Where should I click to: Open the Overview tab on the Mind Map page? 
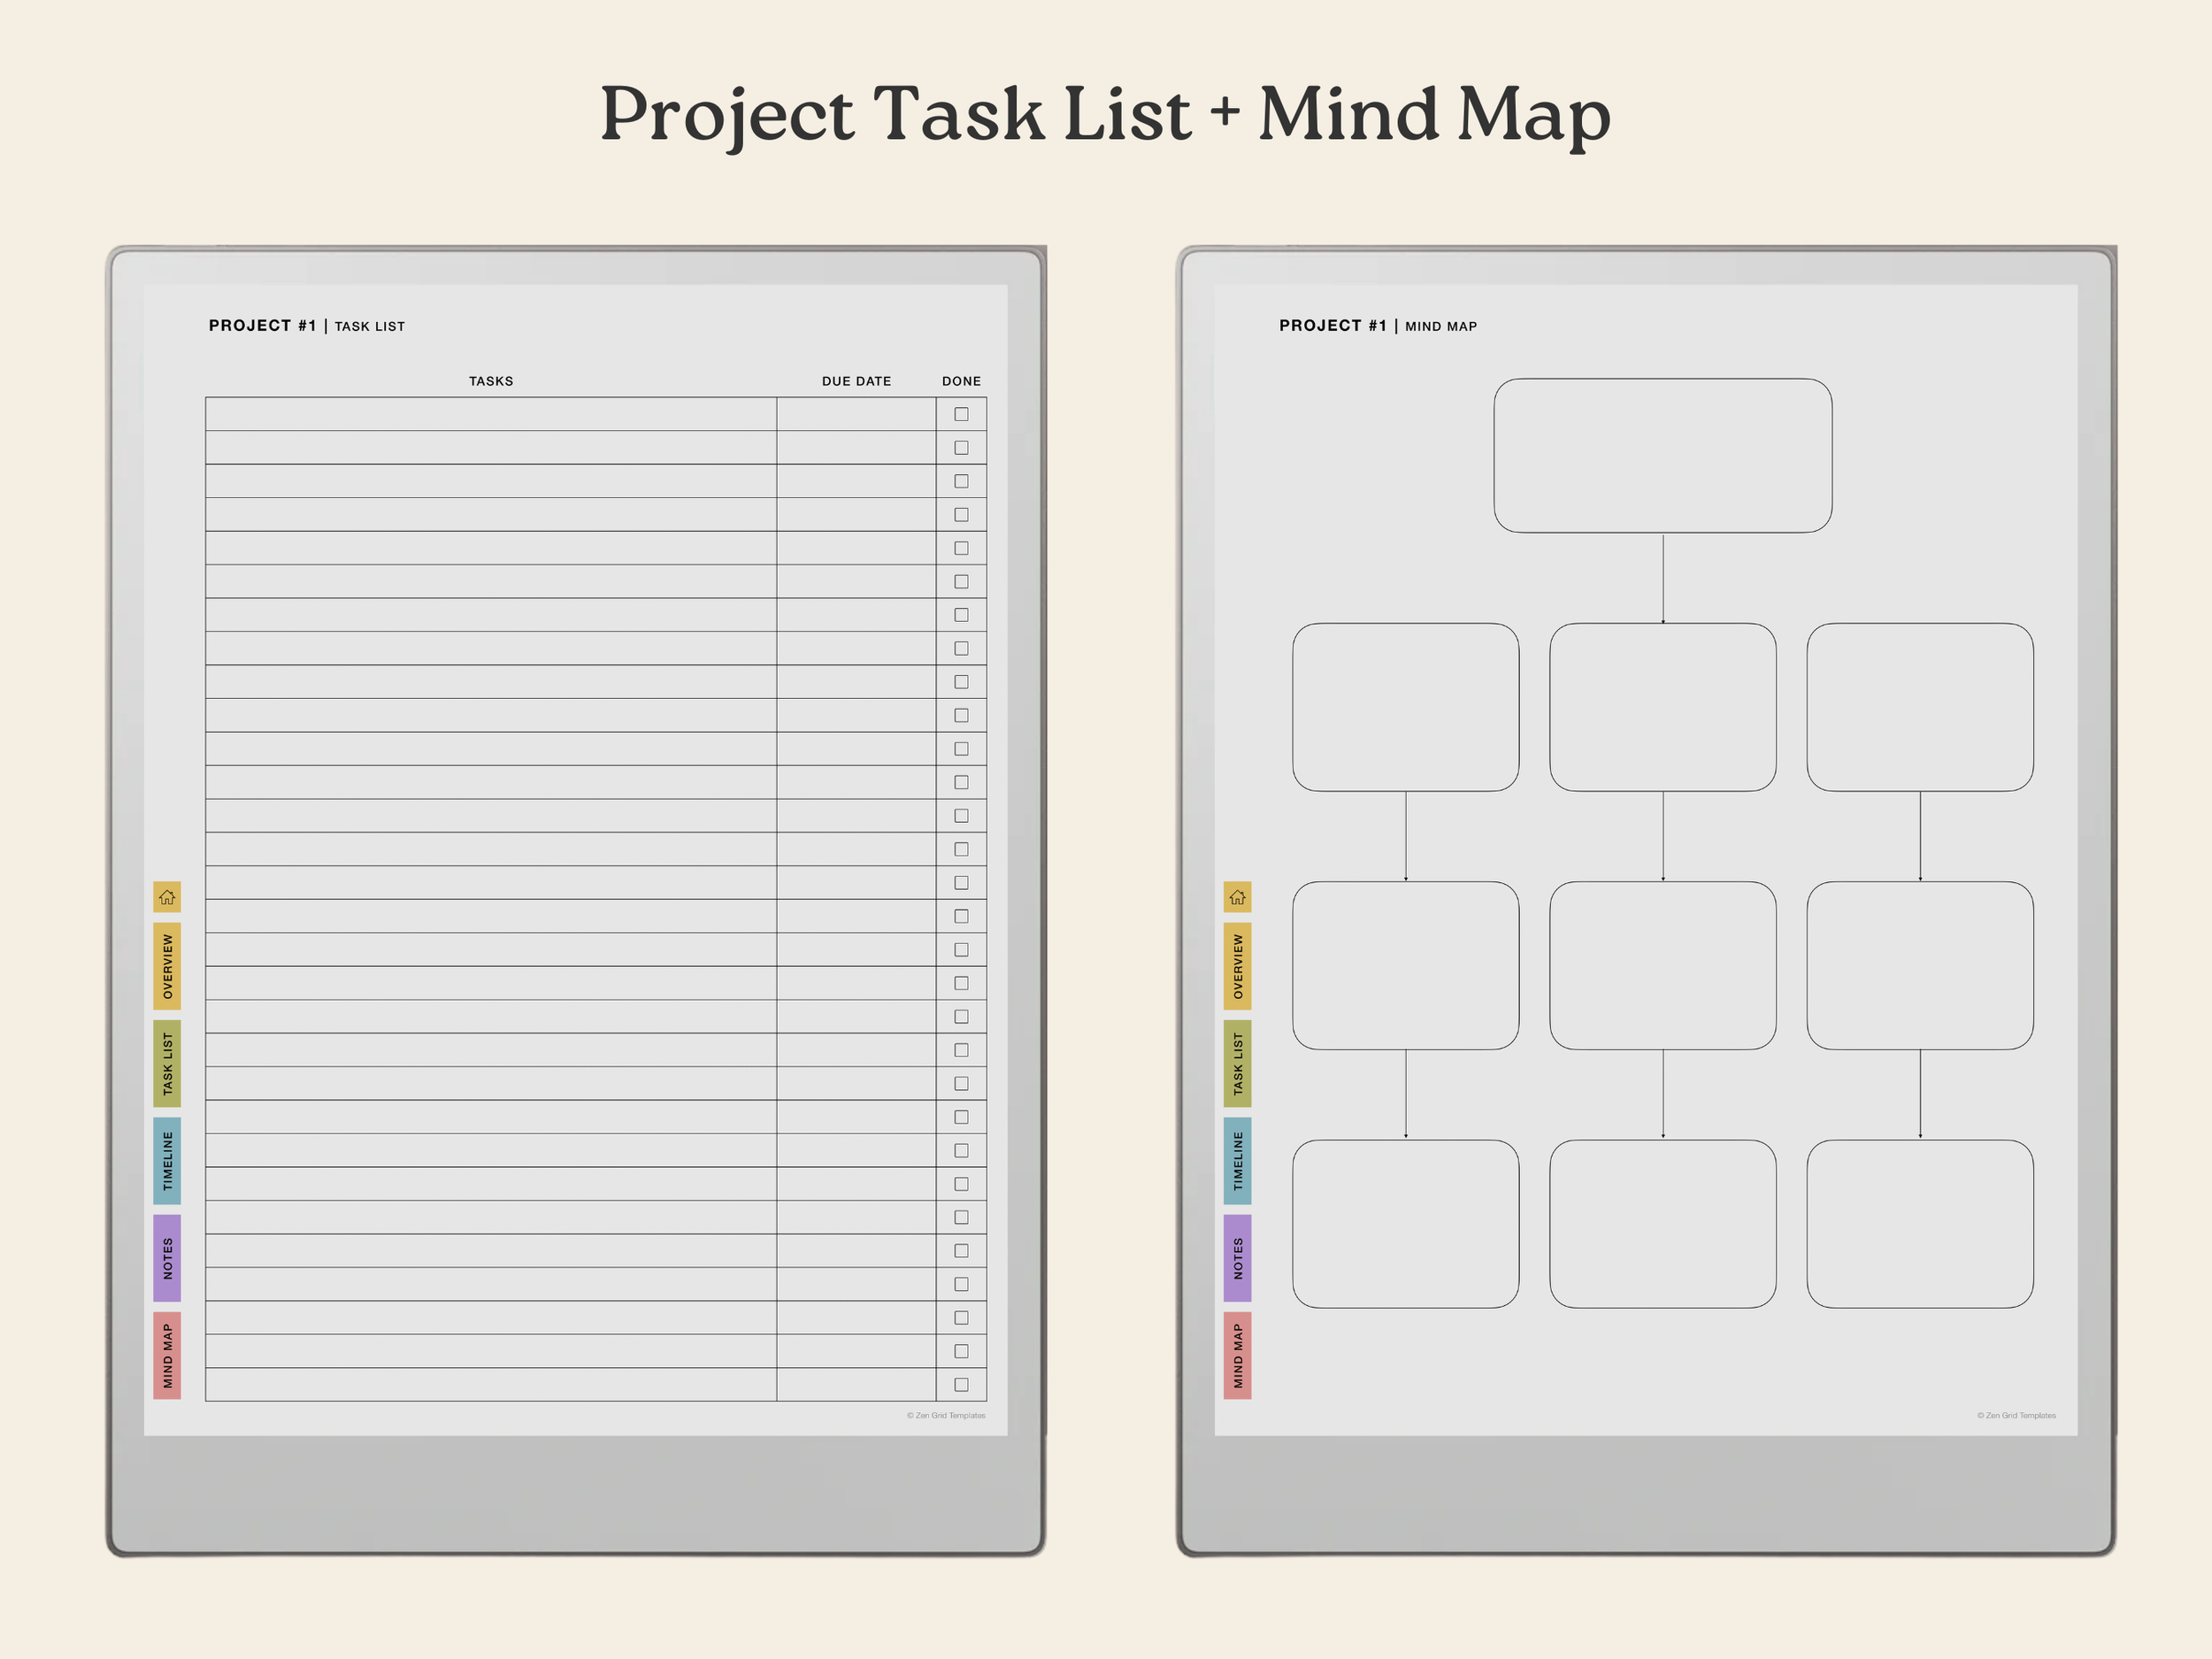click(x=1237, y=966)
